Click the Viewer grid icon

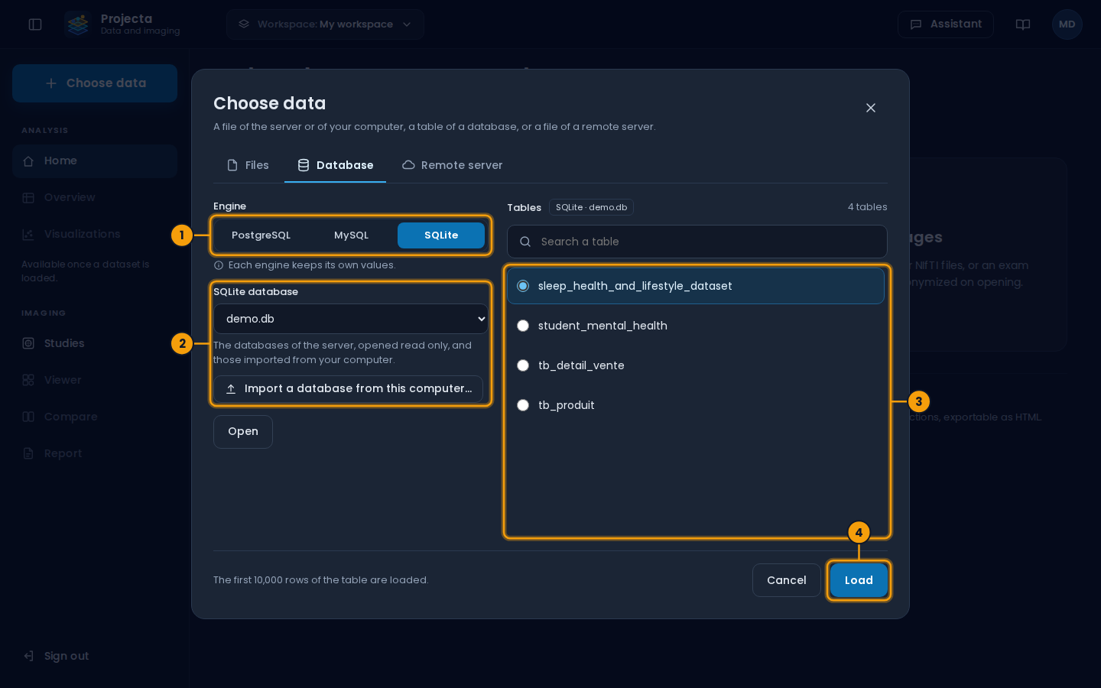pyautogui.click(x=28, y=381)
